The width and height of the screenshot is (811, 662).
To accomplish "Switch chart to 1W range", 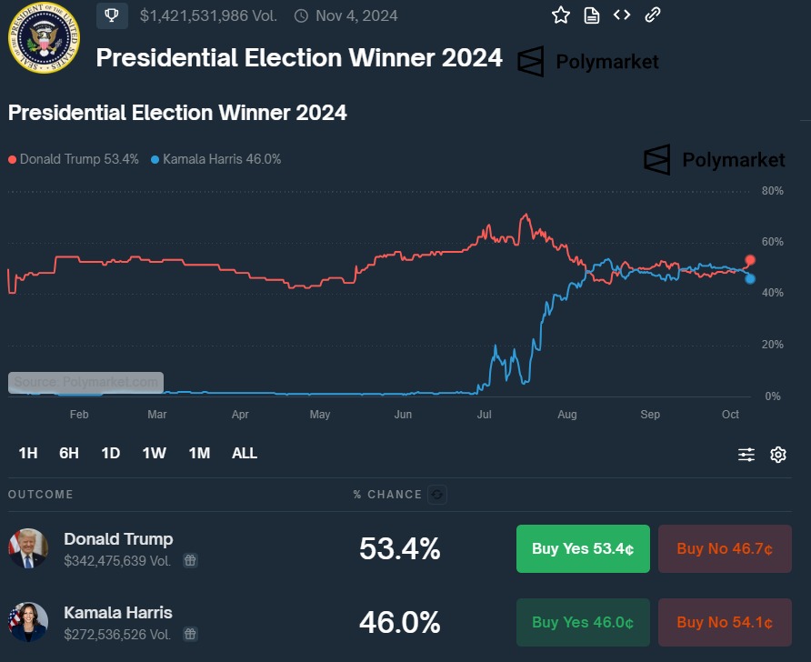I will tap(154, 453).
